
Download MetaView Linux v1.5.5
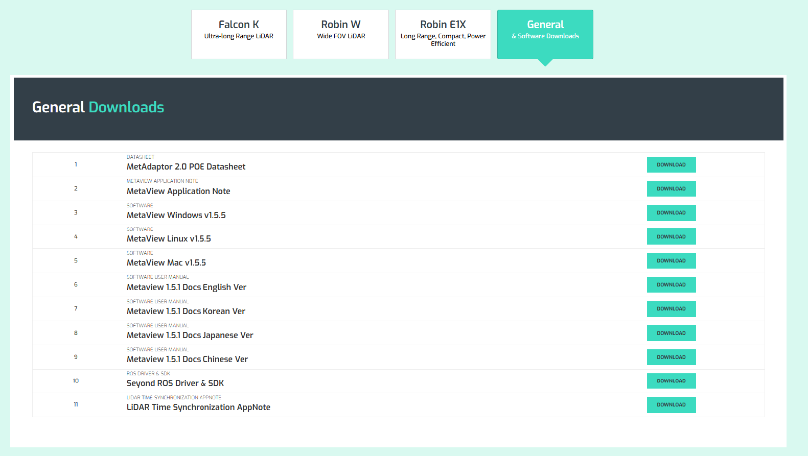(x=671, y=237)
